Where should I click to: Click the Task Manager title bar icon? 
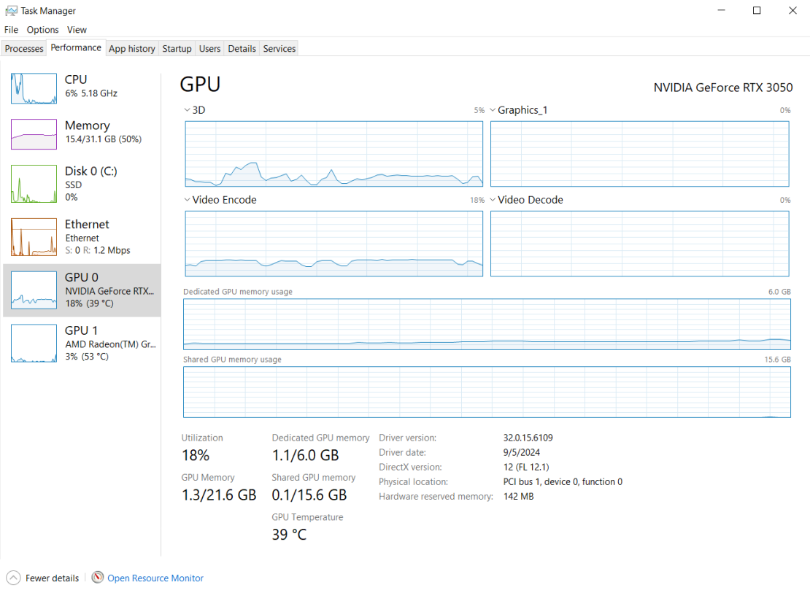[11, 11]
